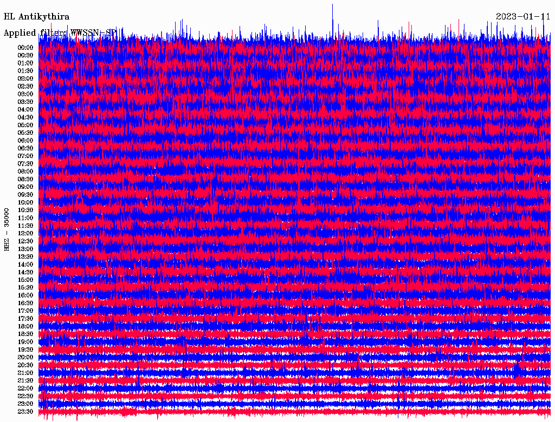Screen dimensions: 555x422
Task: Select the 20:00 time label
Action: click(25, 357)
